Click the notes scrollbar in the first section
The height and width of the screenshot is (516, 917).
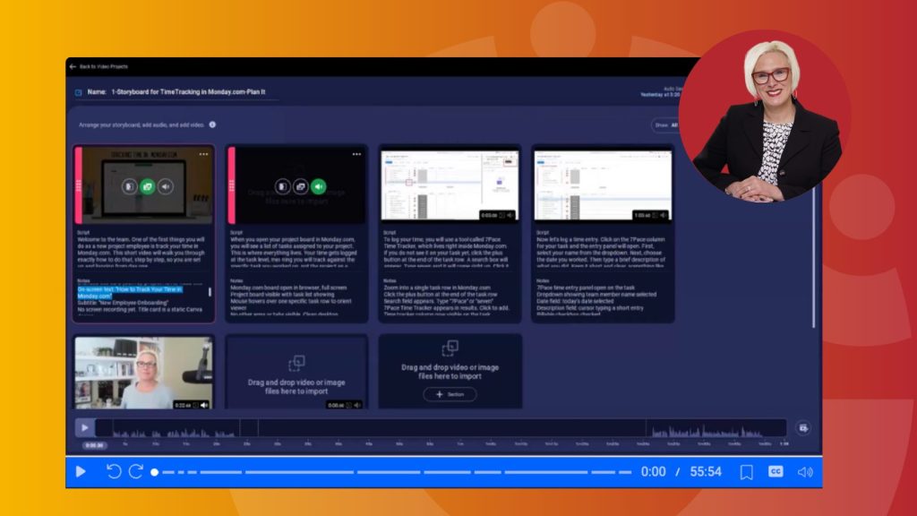(210, 292)
